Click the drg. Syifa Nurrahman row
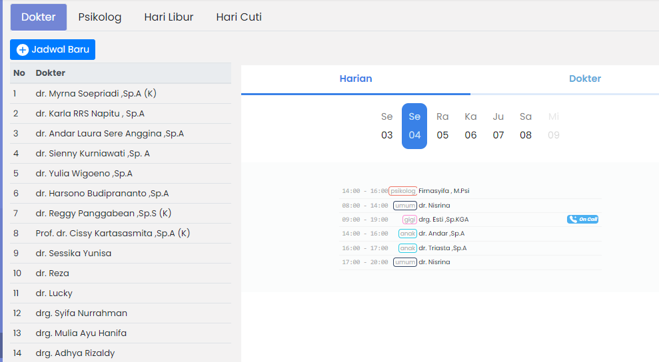Viewport: 659px width, 362px height. tap(81, 313)
